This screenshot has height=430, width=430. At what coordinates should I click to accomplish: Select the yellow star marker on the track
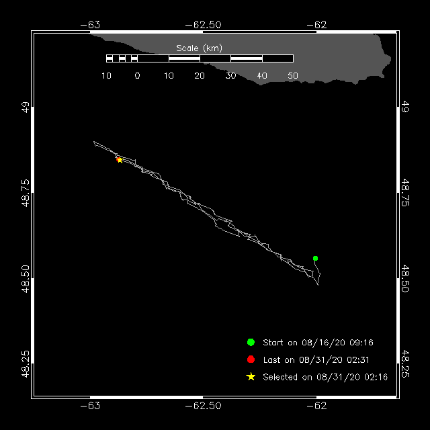pyautogui.click(x=120, y=160)
